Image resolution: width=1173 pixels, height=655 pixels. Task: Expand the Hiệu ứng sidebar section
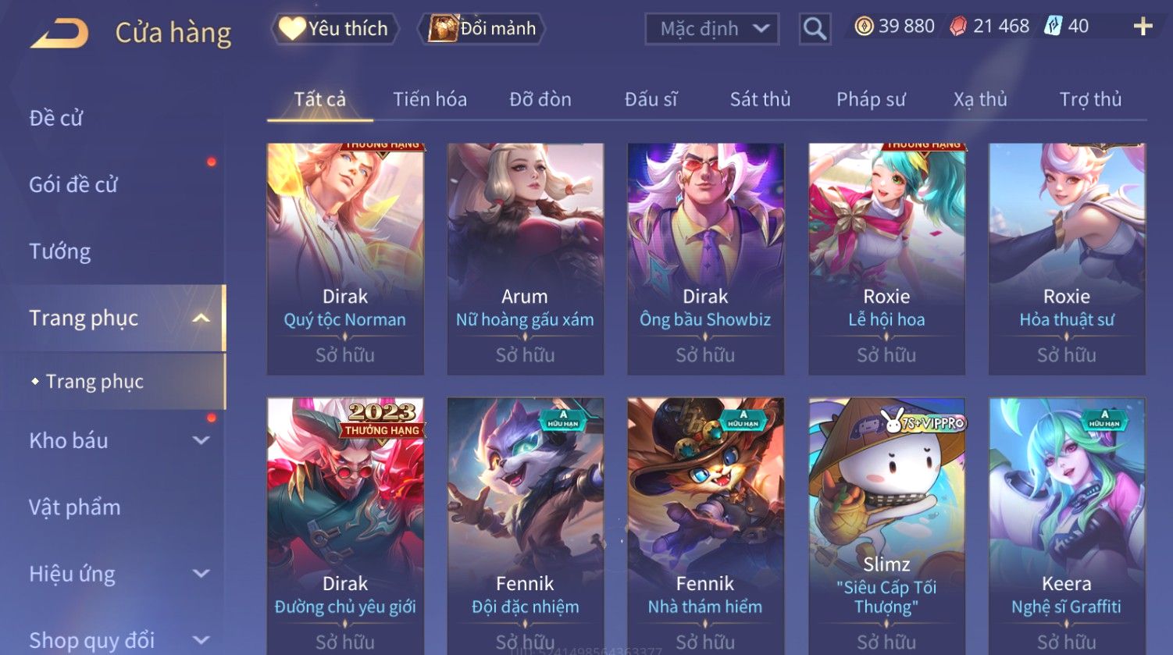pos(201,574)
